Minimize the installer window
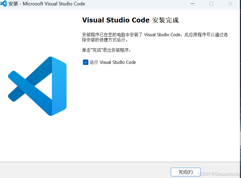This screenshot has width=241, height=178. point(192,4)
